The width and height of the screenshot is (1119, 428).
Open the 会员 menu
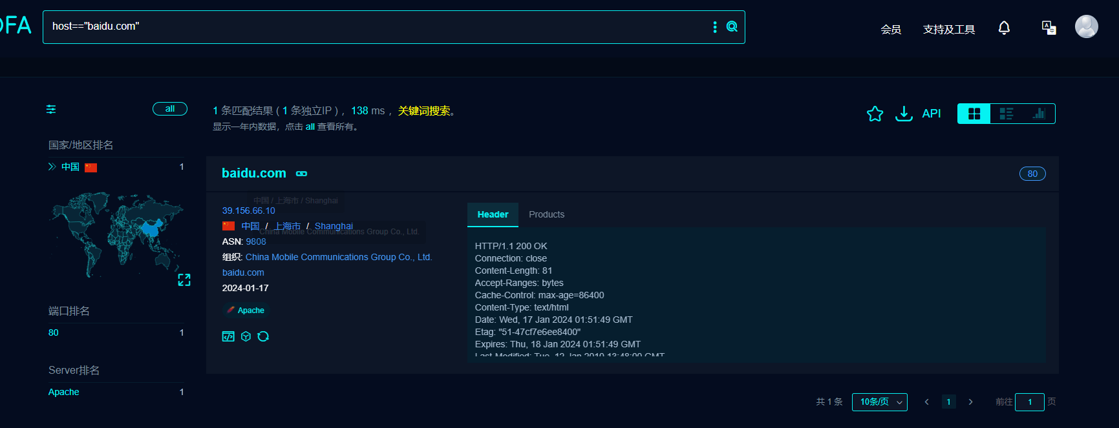tap(891, 29)
